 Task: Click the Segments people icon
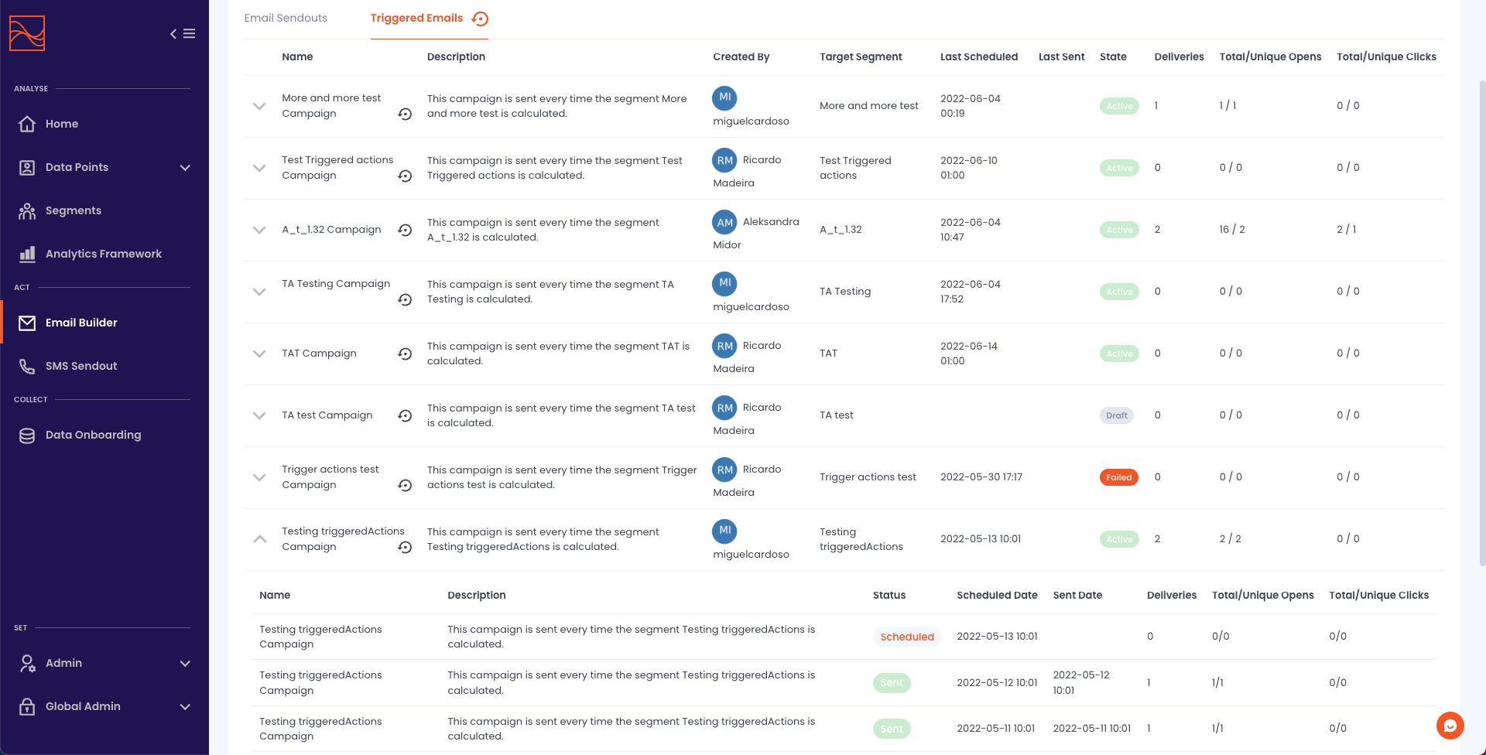coord(27,210)
